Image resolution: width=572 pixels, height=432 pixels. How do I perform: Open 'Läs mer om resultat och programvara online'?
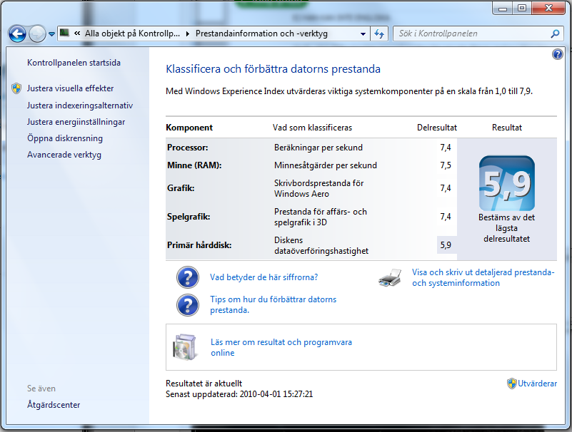coord(281,347)
